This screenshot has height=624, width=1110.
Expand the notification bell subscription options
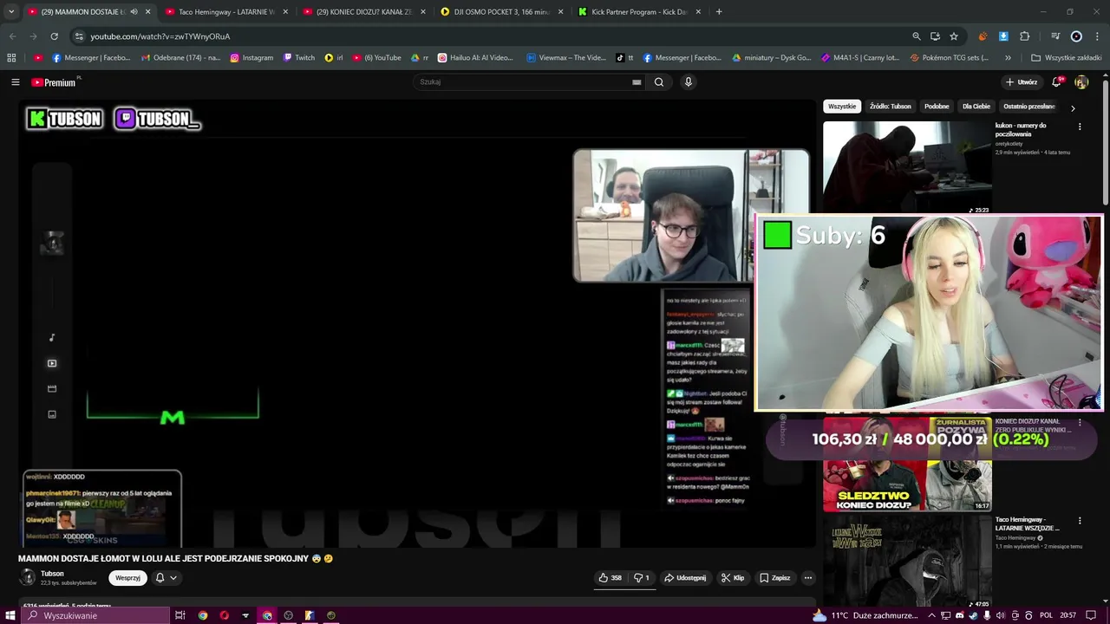click(166, 578)
